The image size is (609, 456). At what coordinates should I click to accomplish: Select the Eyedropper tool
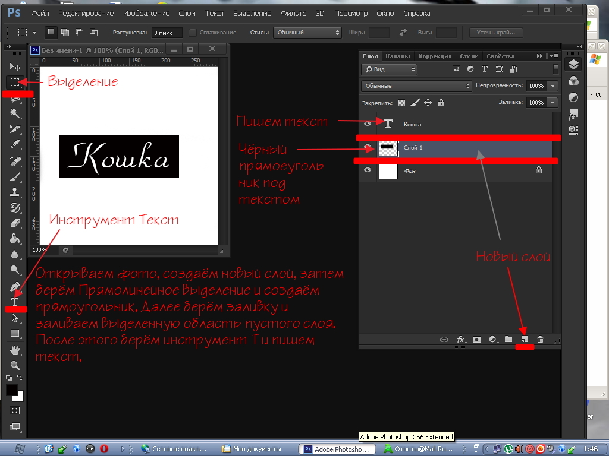pos(15,144)
